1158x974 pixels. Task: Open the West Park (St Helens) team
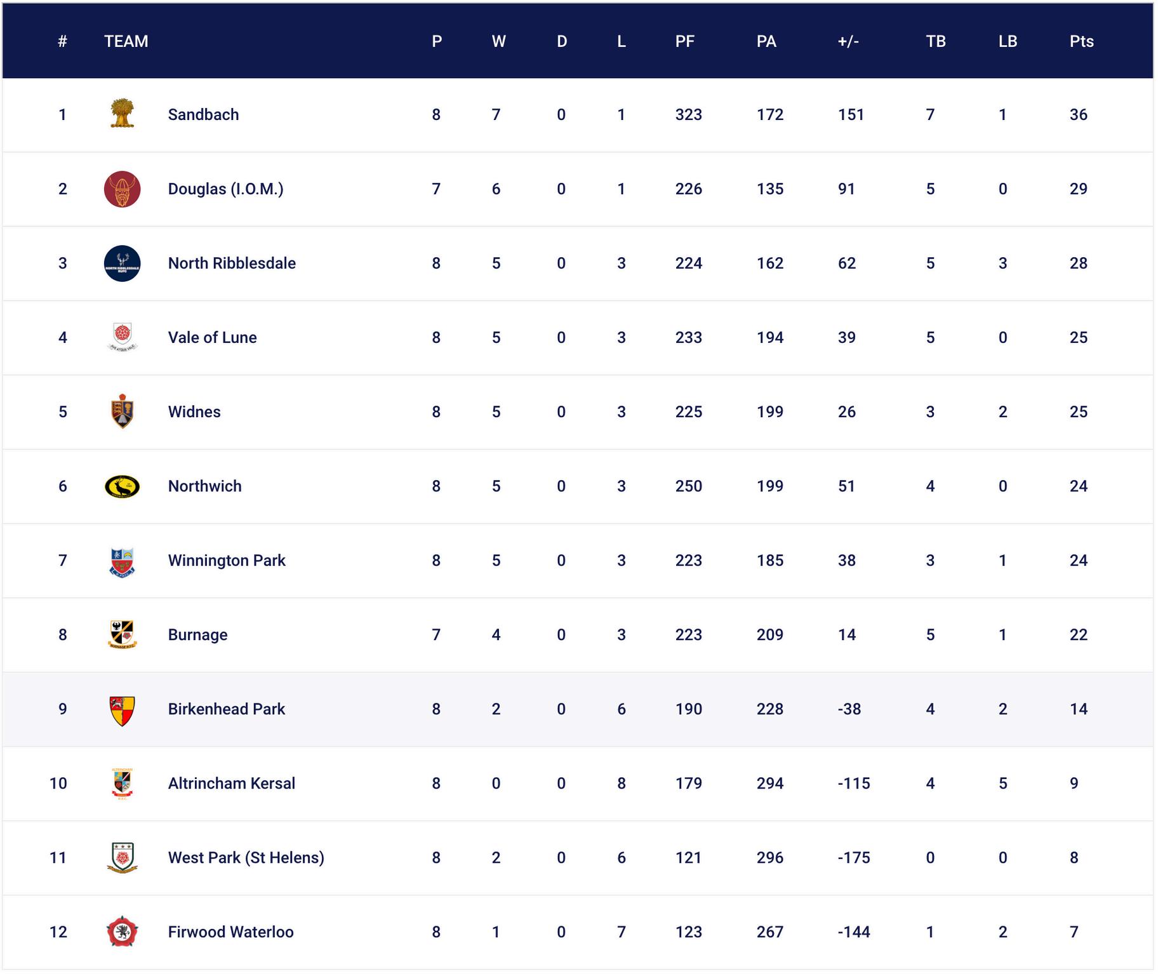click(246, 857)
